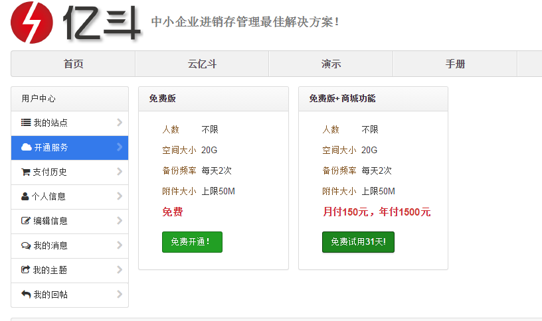
Task: Click the 免费试用31天! button
Action: click(358, 242)
